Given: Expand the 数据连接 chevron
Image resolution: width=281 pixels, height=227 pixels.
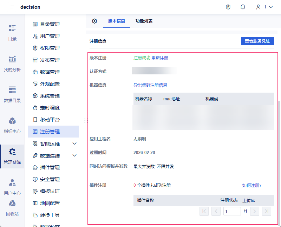Looking at the screenshot, I should 74,155.
